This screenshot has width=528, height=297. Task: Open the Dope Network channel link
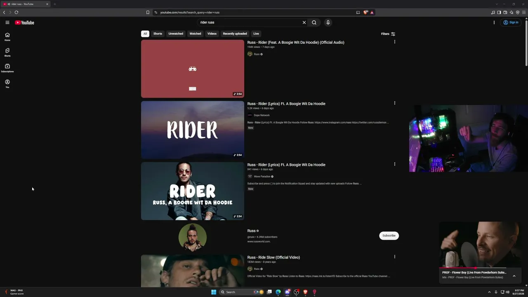(x=262, y=115)
